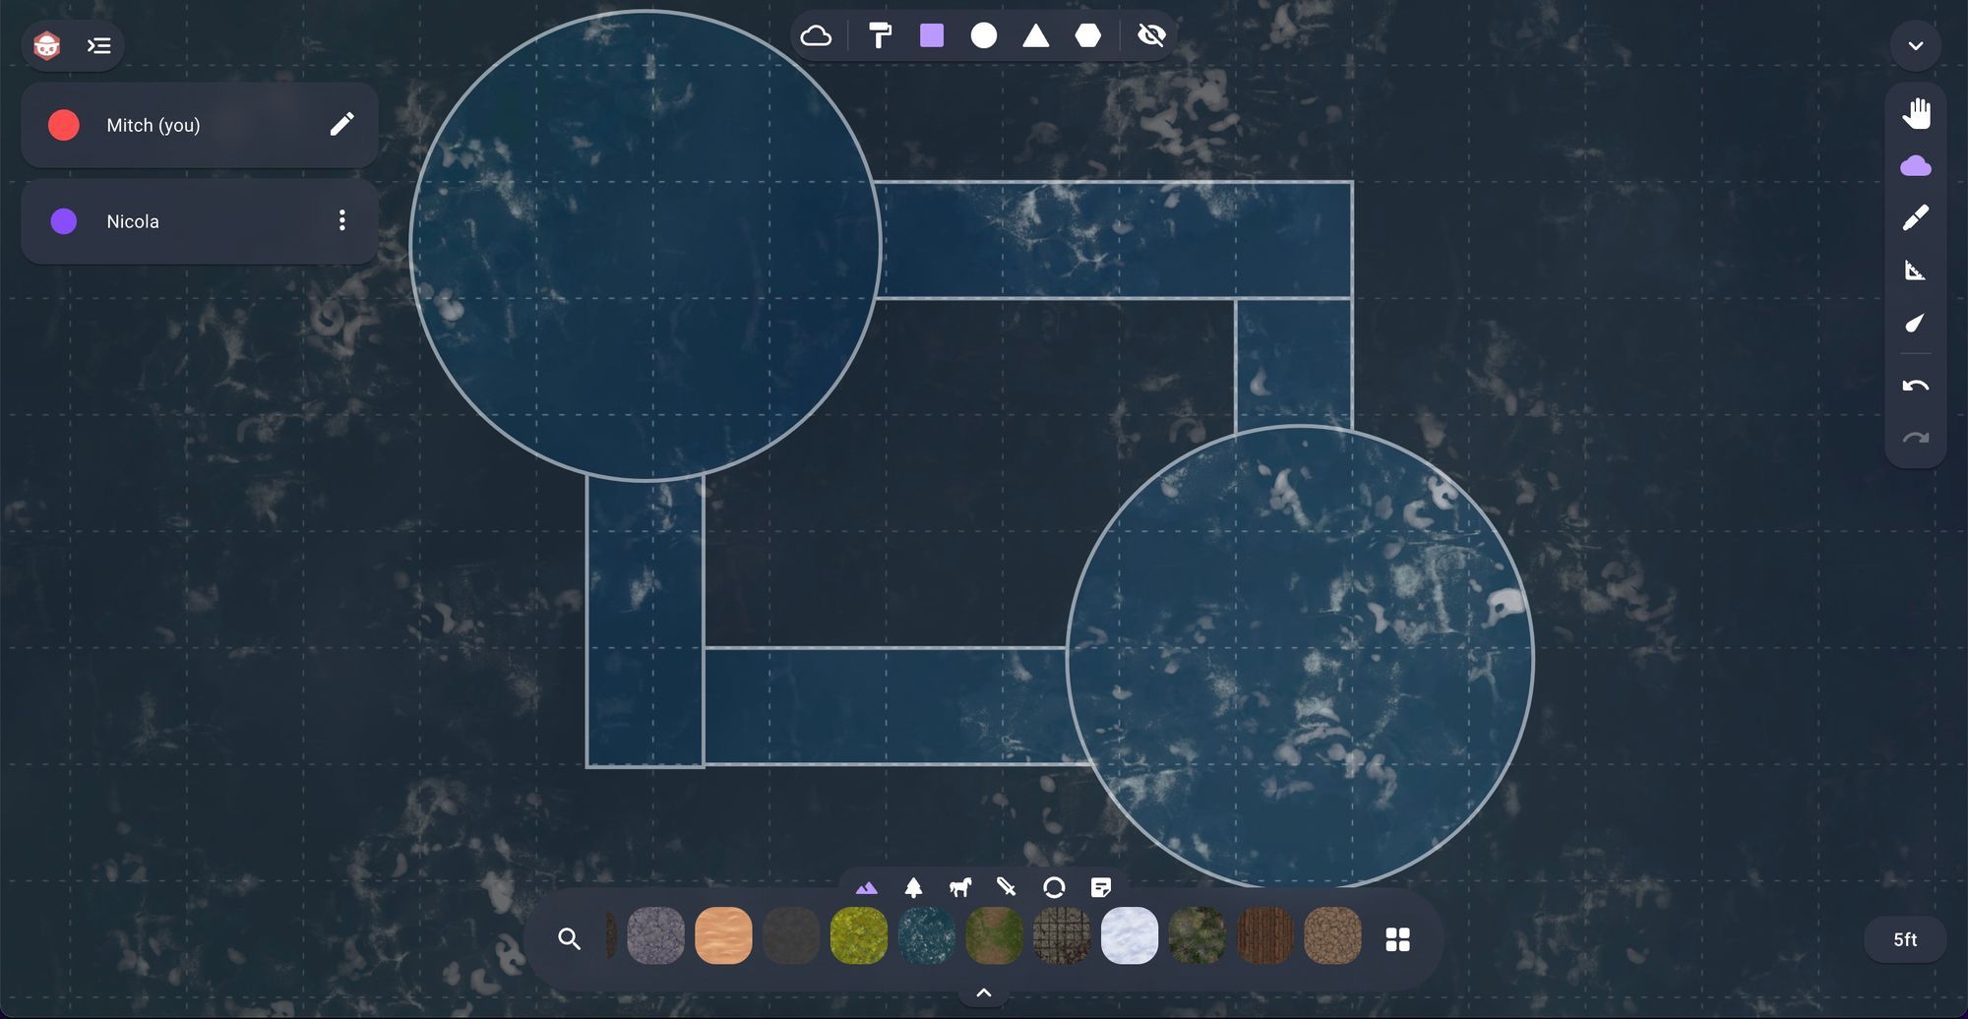The width and height of the screenshot is (1968, 1019).
Task: Select the hexagon fog shape
Action: click(1088, 36)
